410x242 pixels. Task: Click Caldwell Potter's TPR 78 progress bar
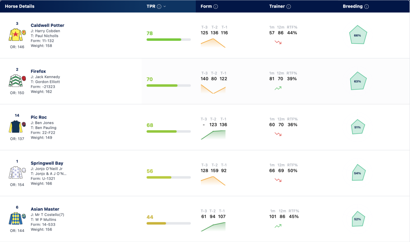click(x=169, y=40)
